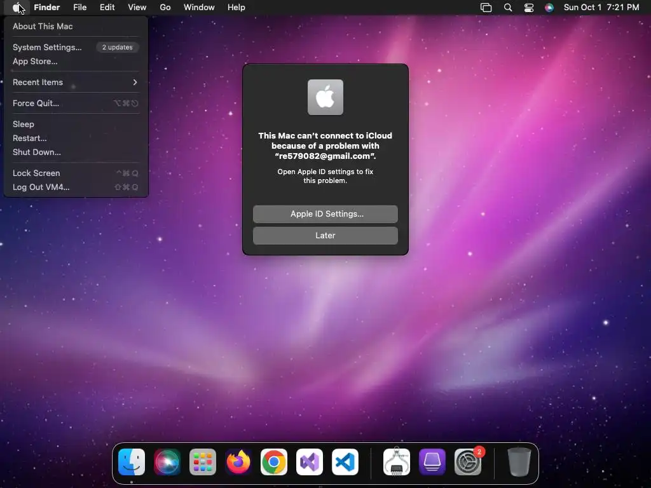Launch Siri from the Dock

pyautogui.click(x=167, y=462)
